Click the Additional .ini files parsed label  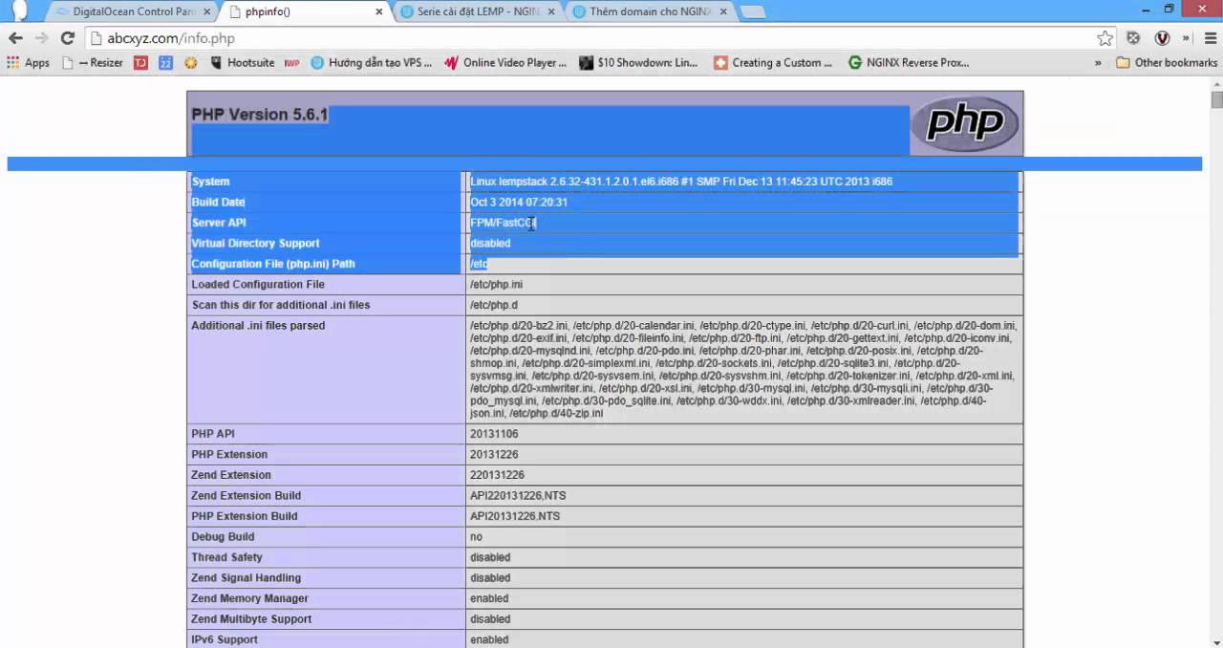[258, 326]
